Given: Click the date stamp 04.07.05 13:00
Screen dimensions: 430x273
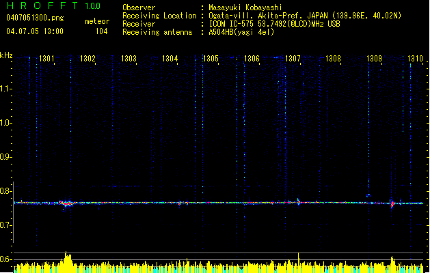Looking at the screenshot, I should (35, 31).
